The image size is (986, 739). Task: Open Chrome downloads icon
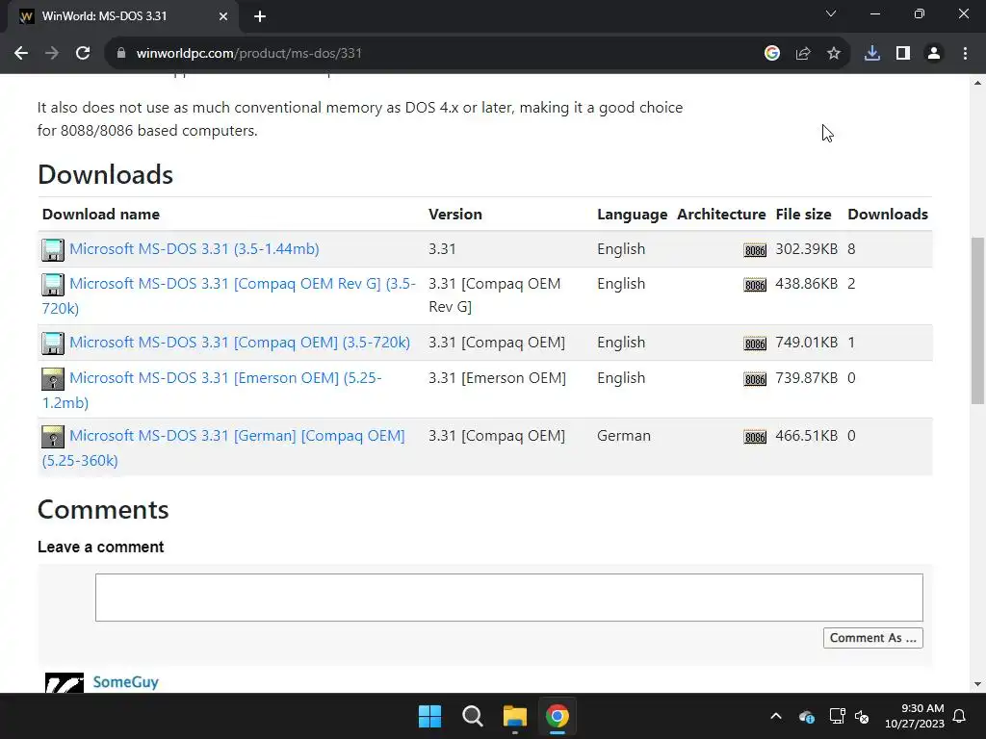pos(872,54)
